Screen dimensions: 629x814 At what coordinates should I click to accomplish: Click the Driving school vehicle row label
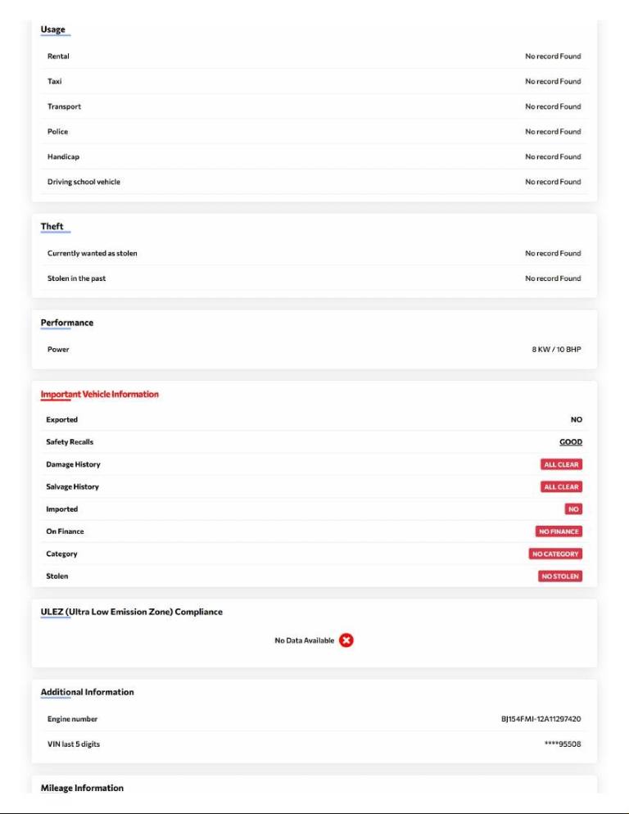click(84, 182)
